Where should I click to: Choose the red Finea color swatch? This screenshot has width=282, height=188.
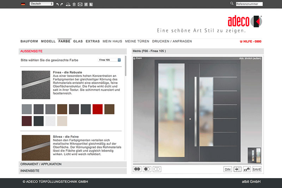[97, 109]
